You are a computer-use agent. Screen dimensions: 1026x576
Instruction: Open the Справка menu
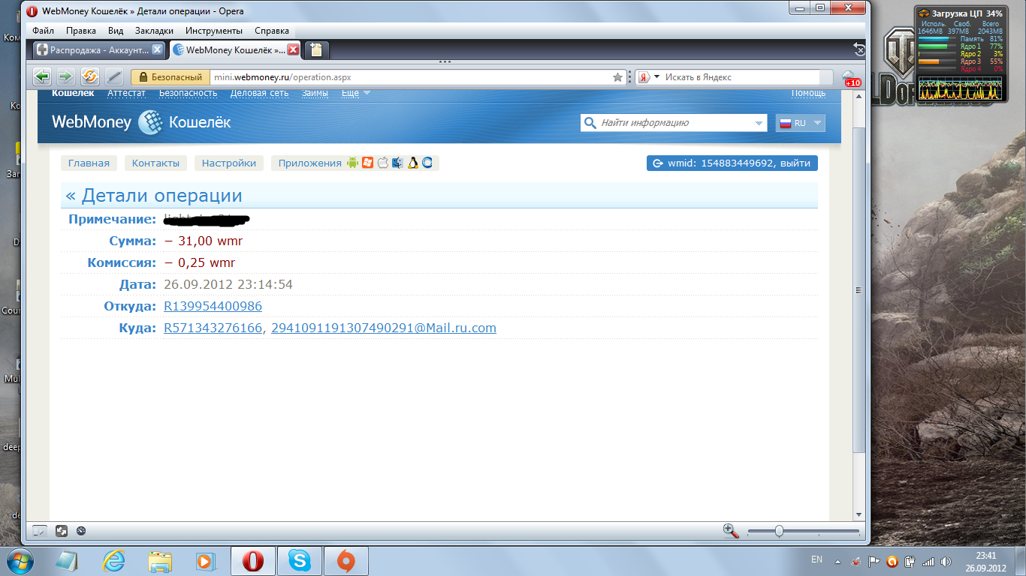tap(272, 31)
